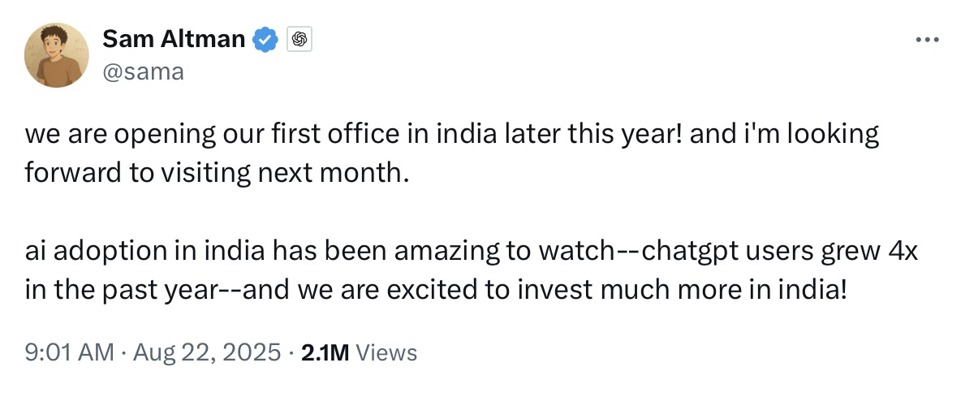Click the Sam Altman display name
This screenshot has width=961, height=393.
coord(174,38)
